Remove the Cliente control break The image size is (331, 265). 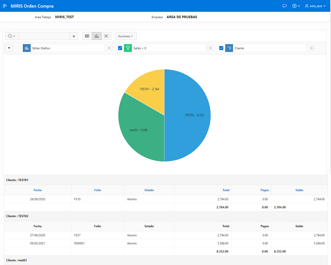click(312, 48)
